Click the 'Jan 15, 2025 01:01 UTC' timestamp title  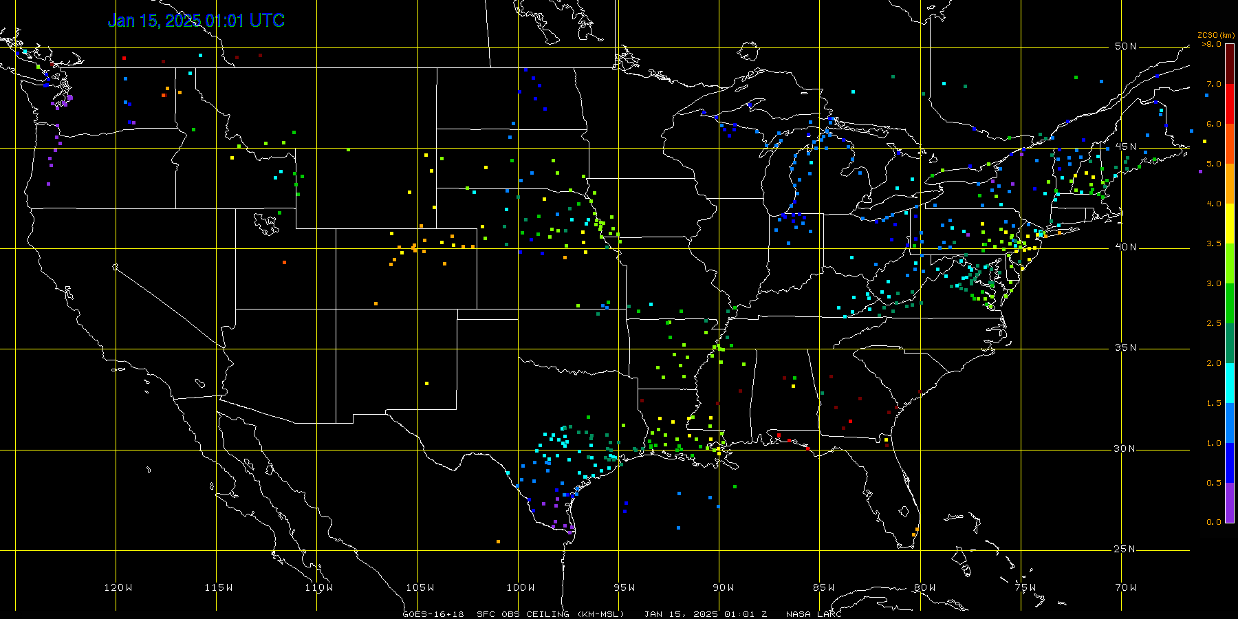(x=196, y=21)
